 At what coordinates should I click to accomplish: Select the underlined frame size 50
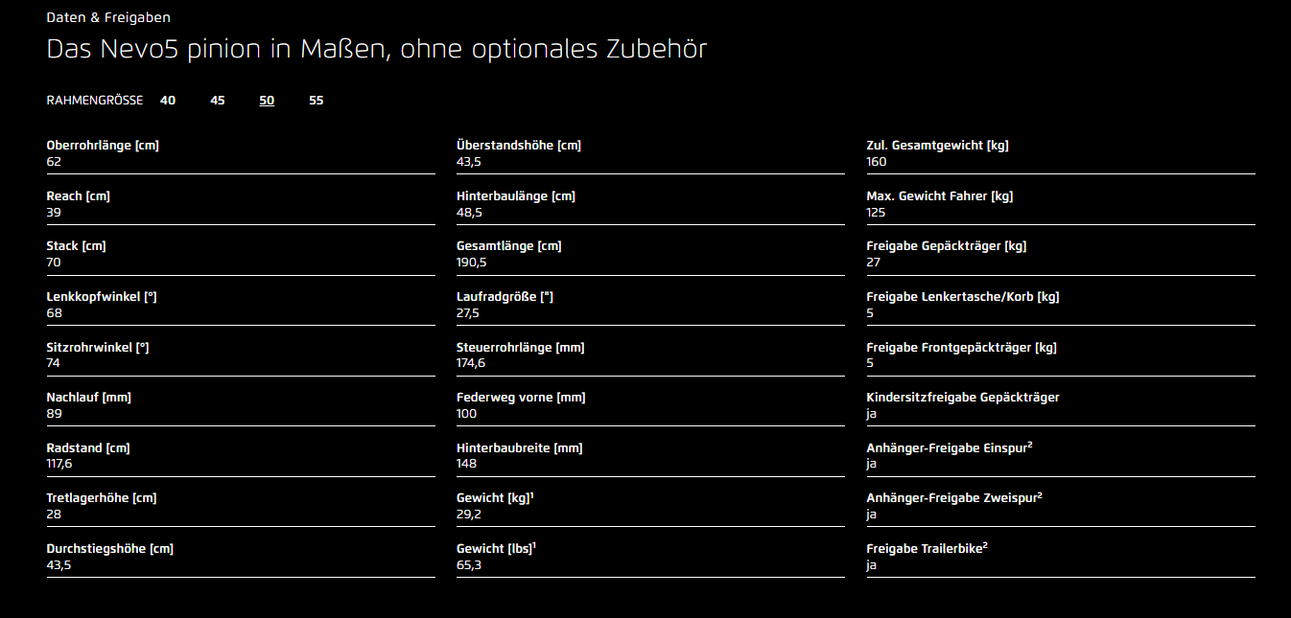[x=267, y=101]
